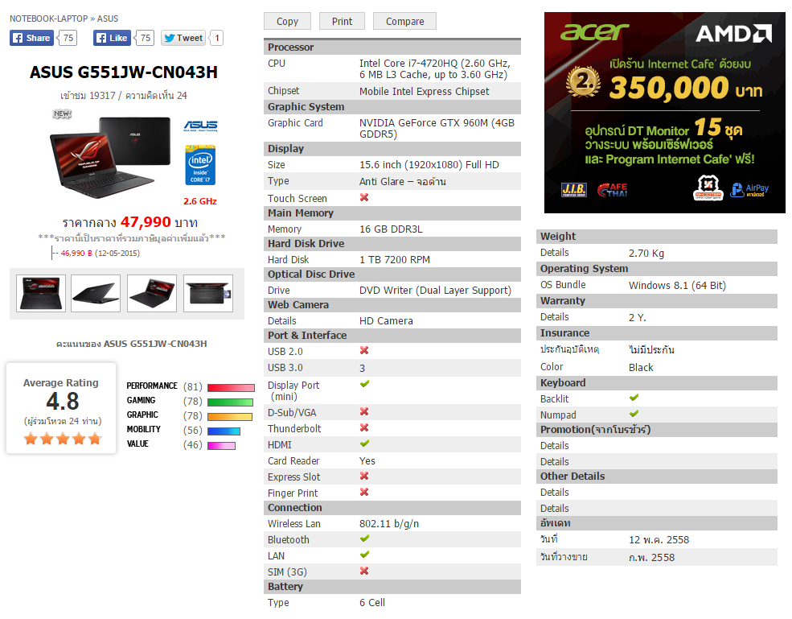Image resolution: width=792 pixels, height=619 pixels.
Task: Click the SIM (3G) red cross icon
Action: tap(364, 571)
